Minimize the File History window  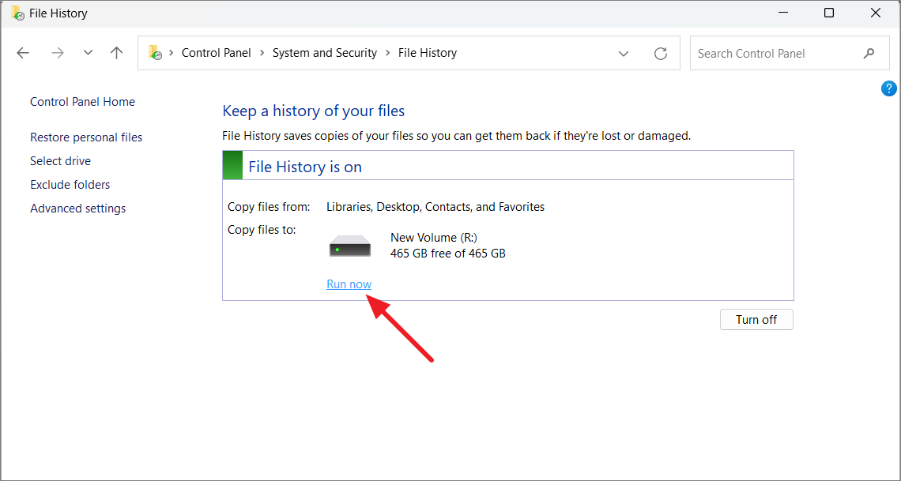[x=782, y=13]
